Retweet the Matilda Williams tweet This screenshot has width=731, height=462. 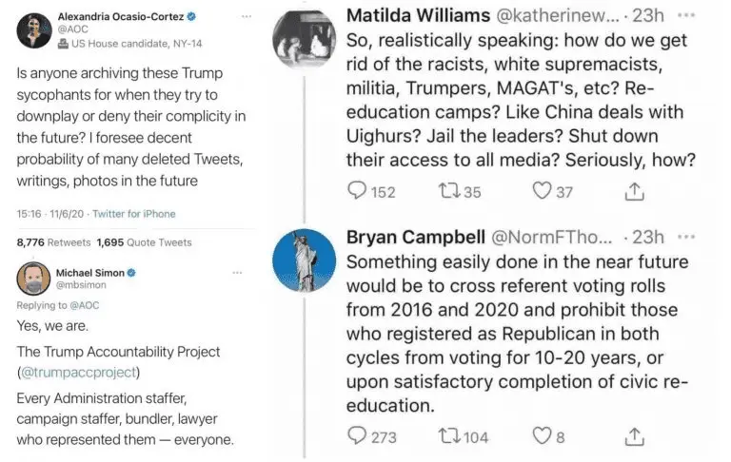point(447,191)
